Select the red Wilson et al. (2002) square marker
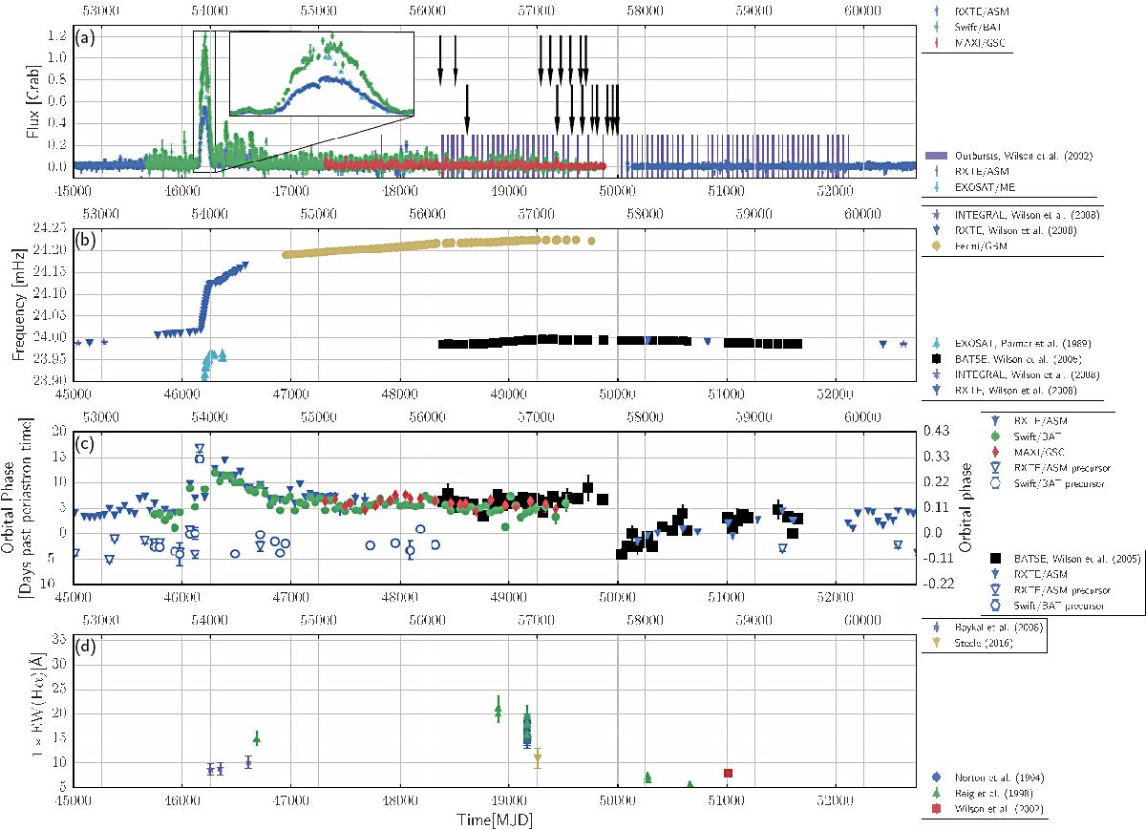1146x830 pixels. click(934, 809)
